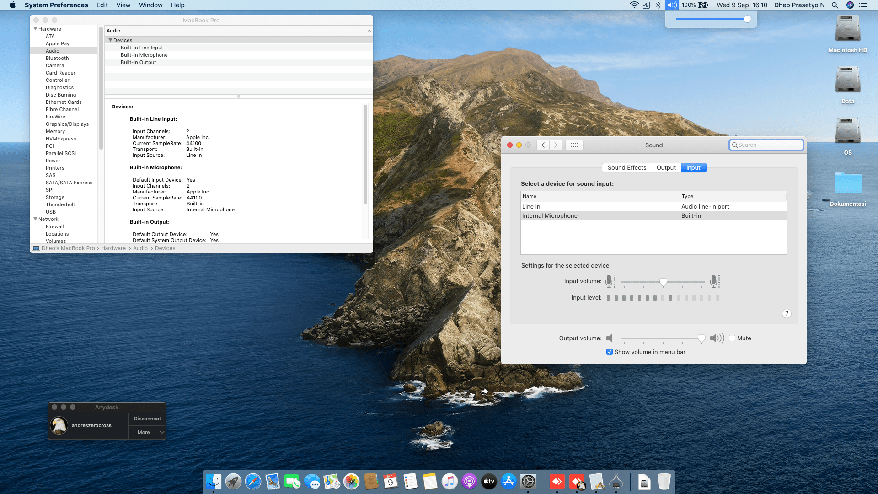This screenshot has height=494, width=878.
Task: Click Audio column header collapse arrow
Action: [369, 31]
